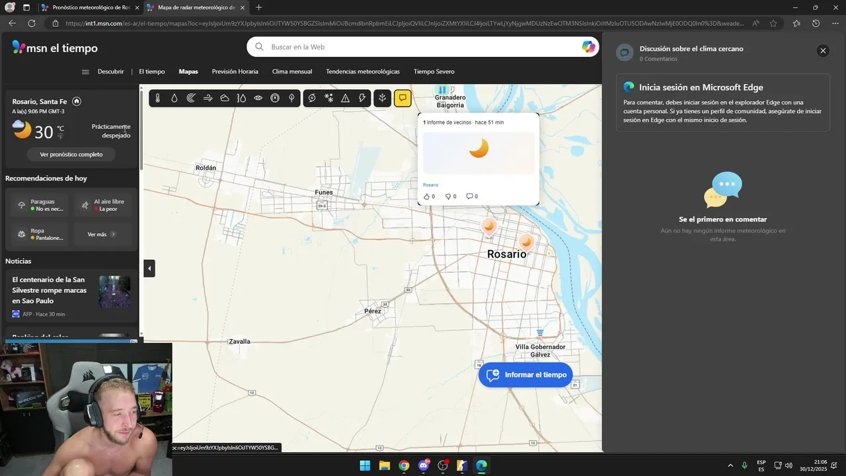The image size is (846, 476).
Task: Open Discord from the taskbar
Action: pos(424,465)
